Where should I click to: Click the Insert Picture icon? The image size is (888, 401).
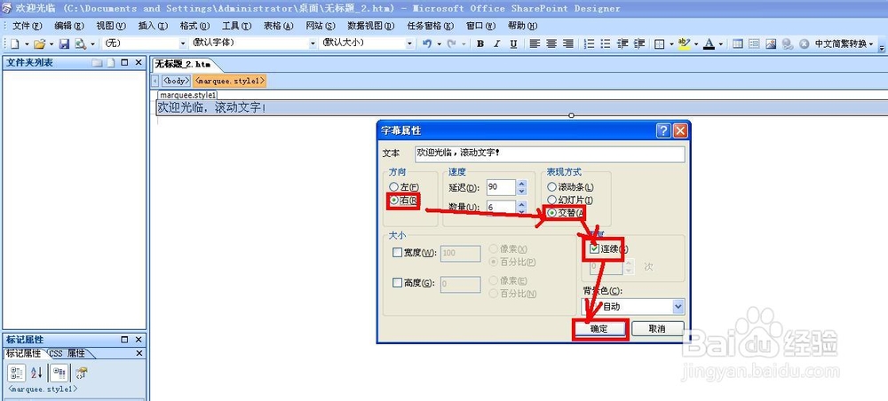[771, 43]
